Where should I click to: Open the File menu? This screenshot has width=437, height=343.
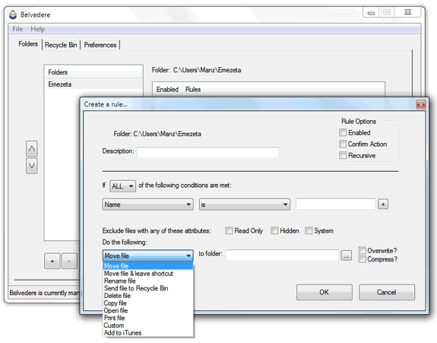tap(17, 29)
